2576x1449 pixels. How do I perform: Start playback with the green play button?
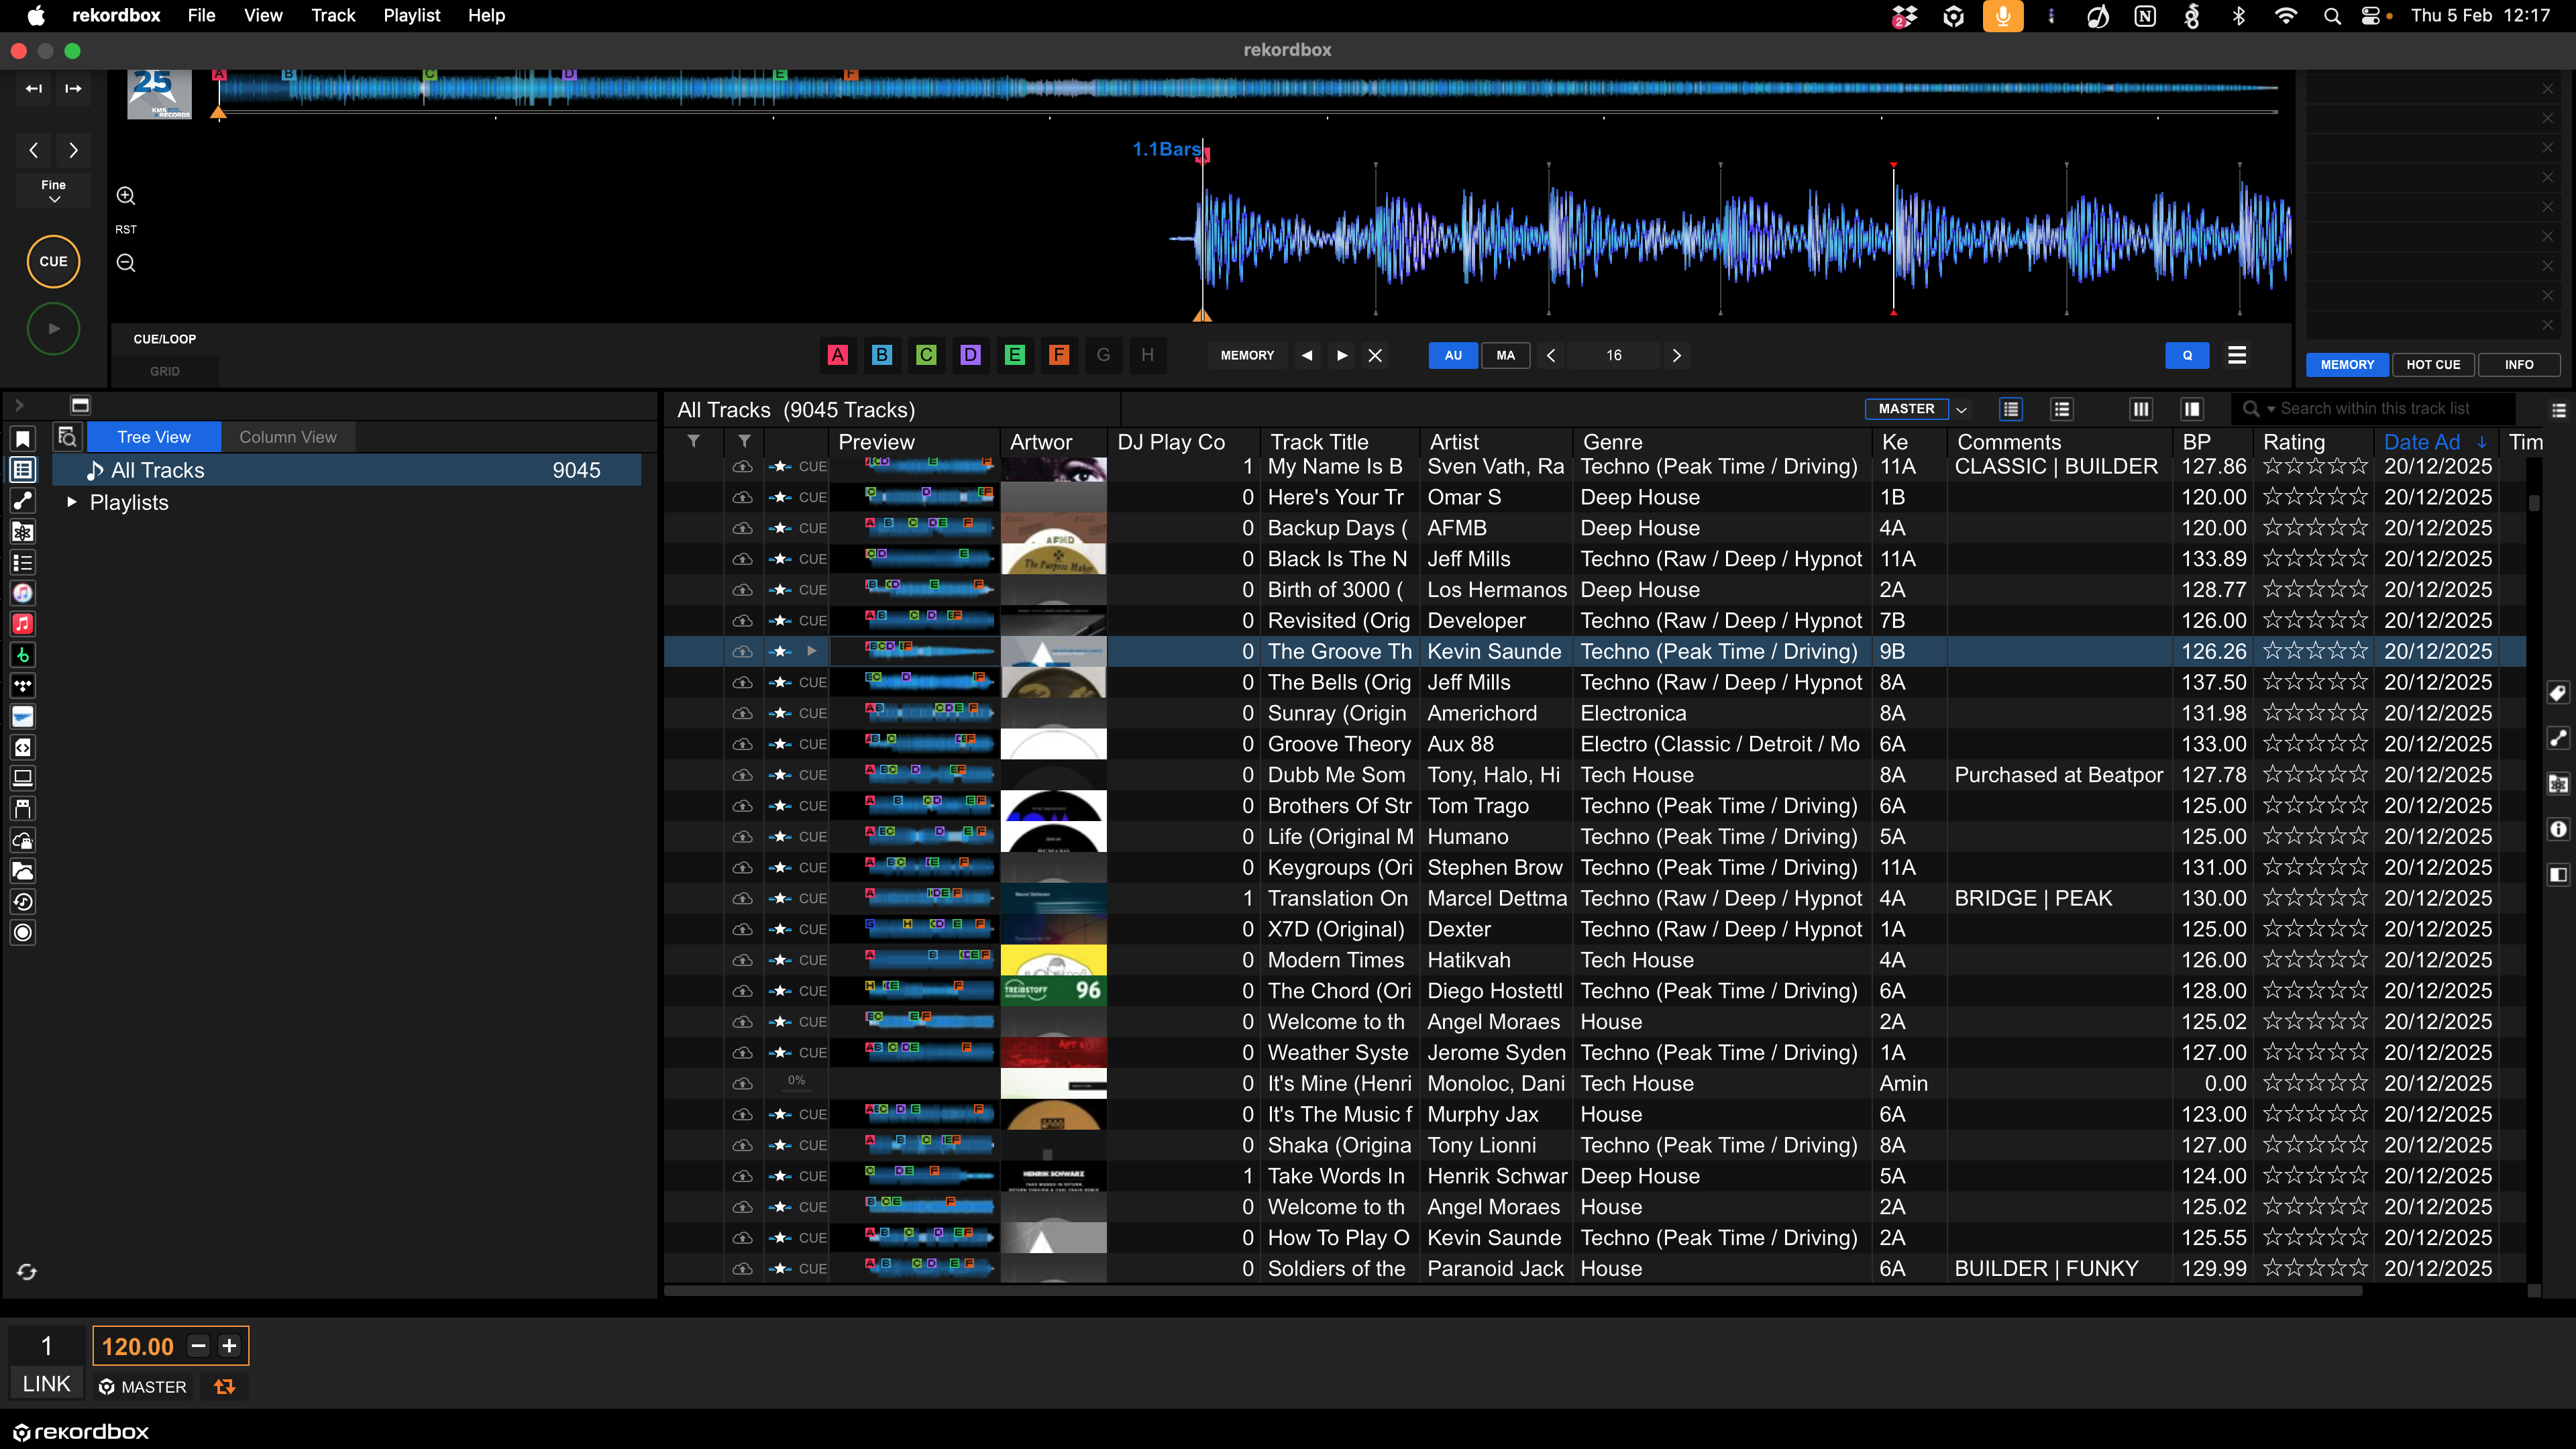[x=53, y=328]
